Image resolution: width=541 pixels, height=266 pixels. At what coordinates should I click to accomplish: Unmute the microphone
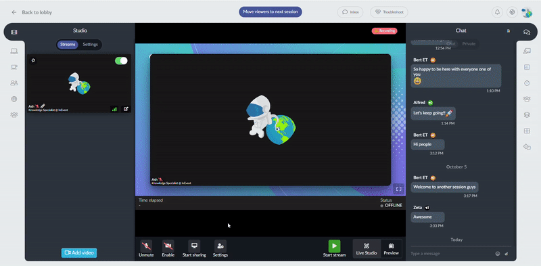point(146,248)
